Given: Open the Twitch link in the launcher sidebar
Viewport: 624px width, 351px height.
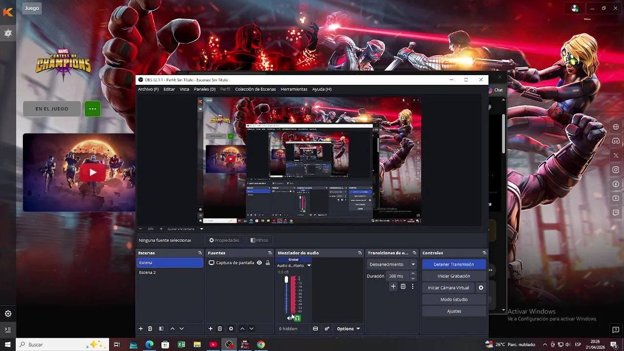Looking at the screenshot, I should pyautogui.click(x=616, y=213).
